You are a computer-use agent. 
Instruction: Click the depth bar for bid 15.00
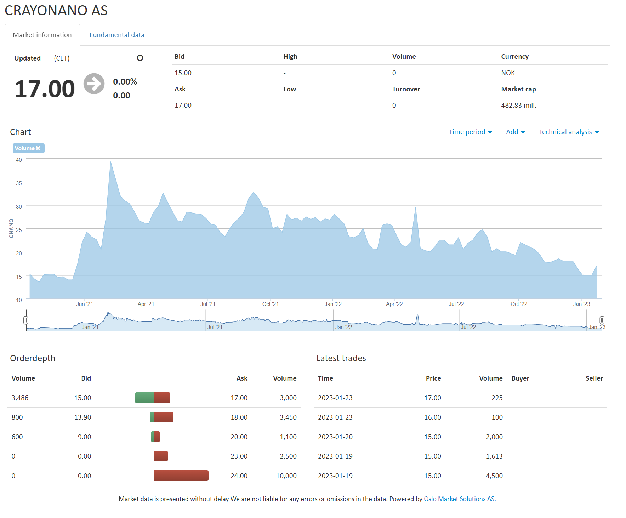tap(144, 398)
